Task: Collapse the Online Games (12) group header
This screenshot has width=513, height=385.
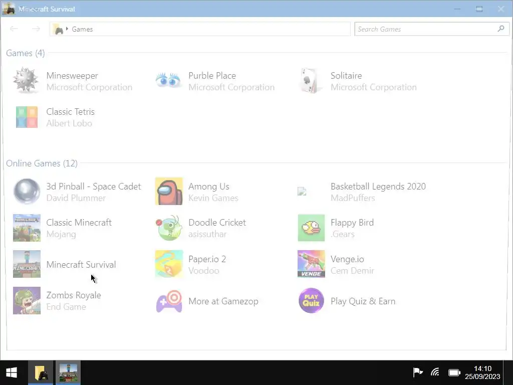Action: pos(42,163)
